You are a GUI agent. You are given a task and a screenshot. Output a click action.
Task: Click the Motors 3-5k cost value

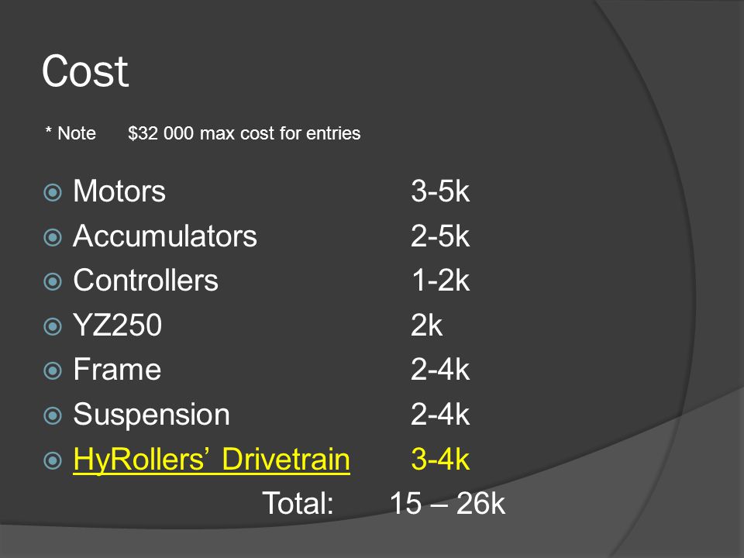coord(440,191)
